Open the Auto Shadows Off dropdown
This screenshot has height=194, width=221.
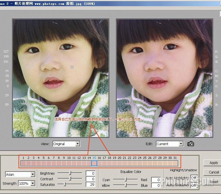point(194,185)
